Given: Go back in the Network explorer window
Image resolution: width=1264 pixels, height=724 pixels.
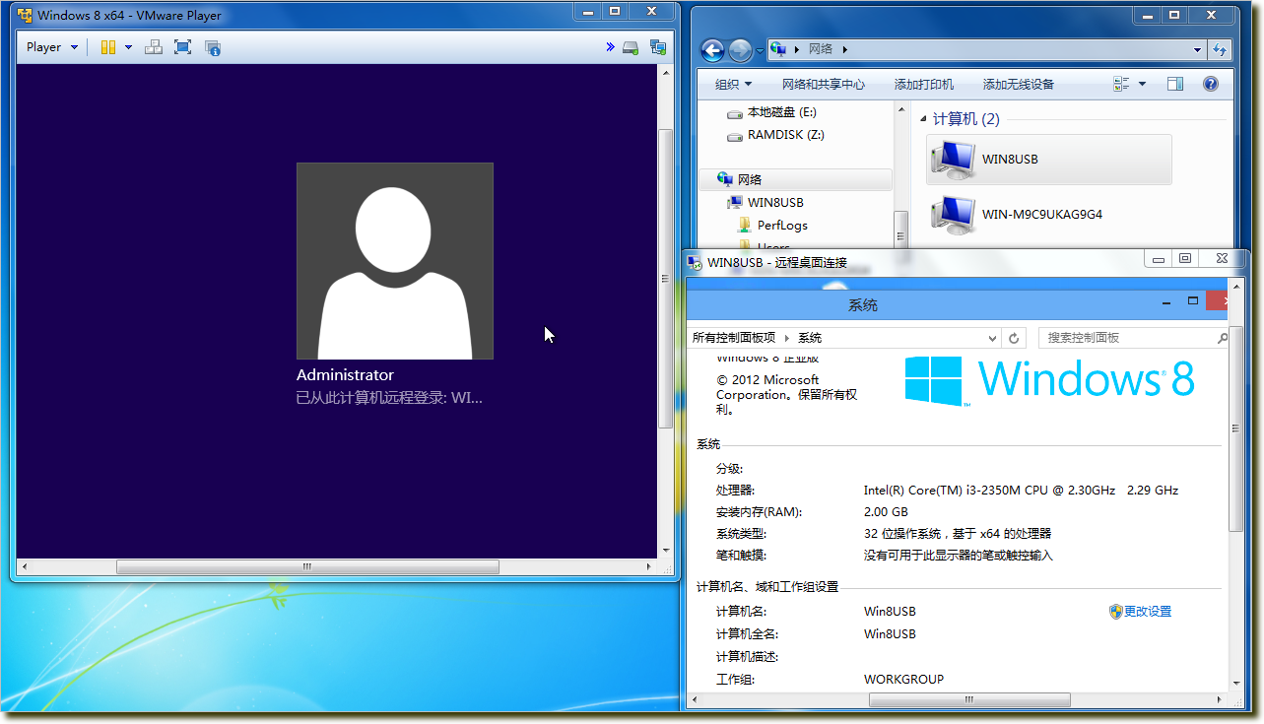Looking at the screenshot, I should pos(712,49).
